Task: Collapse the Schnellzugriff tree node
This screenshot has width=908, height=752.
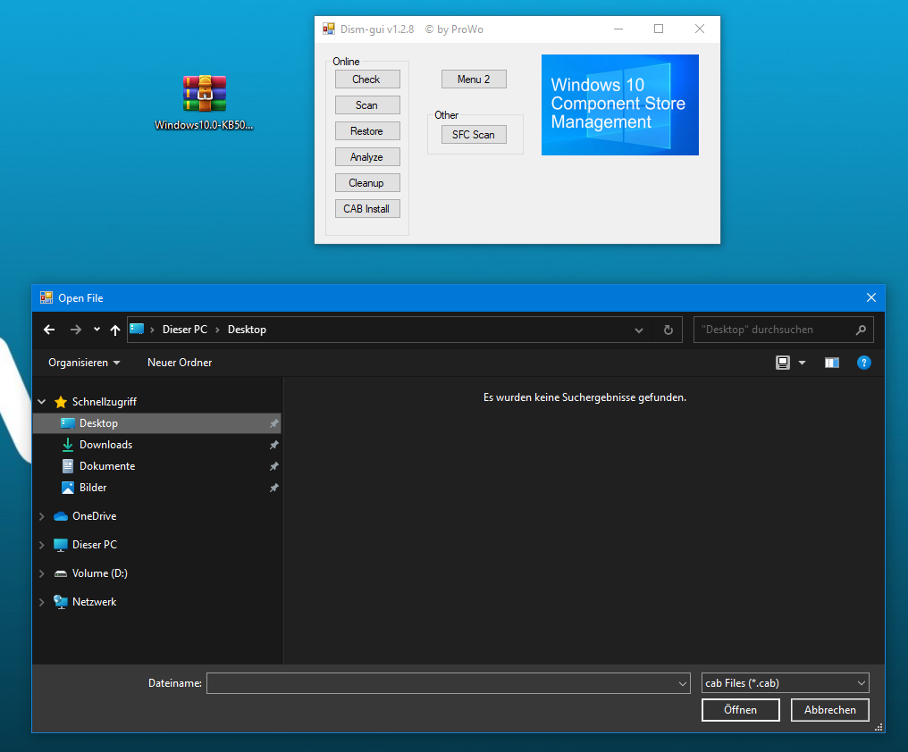Action: pyautogui.click(x=42, y=401)
